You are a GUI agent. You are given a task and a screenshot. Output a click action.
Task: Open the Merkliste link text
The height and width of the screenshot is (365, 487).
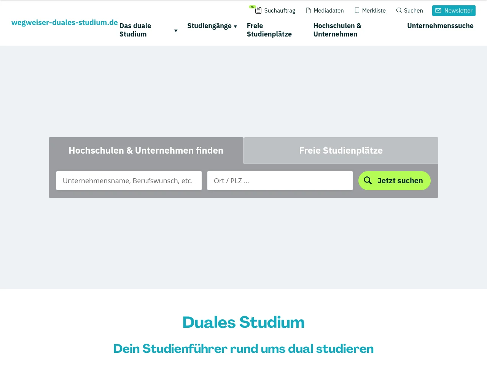point(374,11)
